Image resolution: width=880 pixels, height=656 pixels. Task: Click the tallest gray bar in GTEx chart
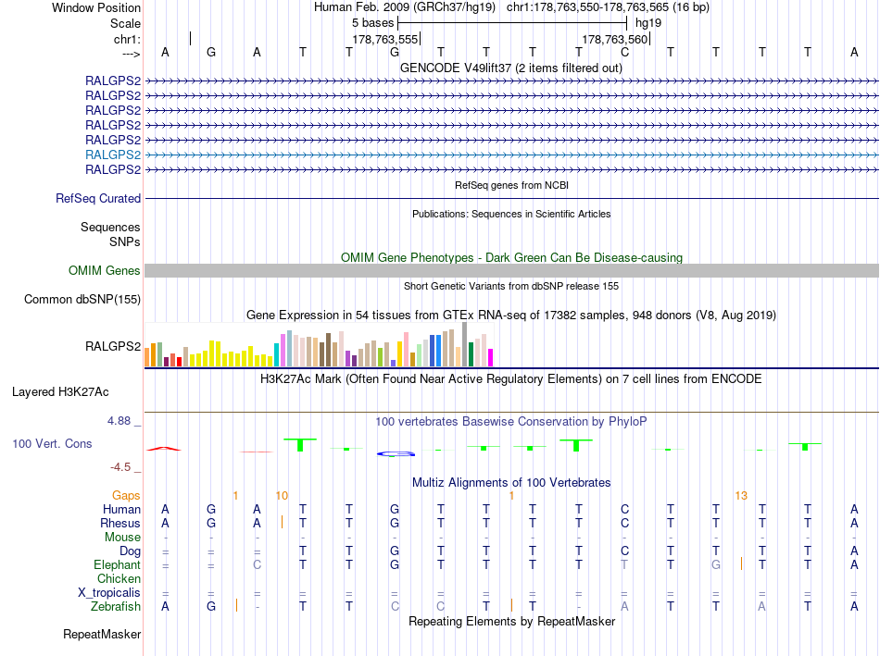click(464, 344)
